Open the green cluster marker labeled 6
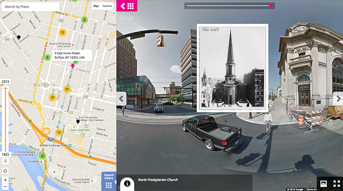This screenshot has width=343, height=191. click(x=42, y=156)
